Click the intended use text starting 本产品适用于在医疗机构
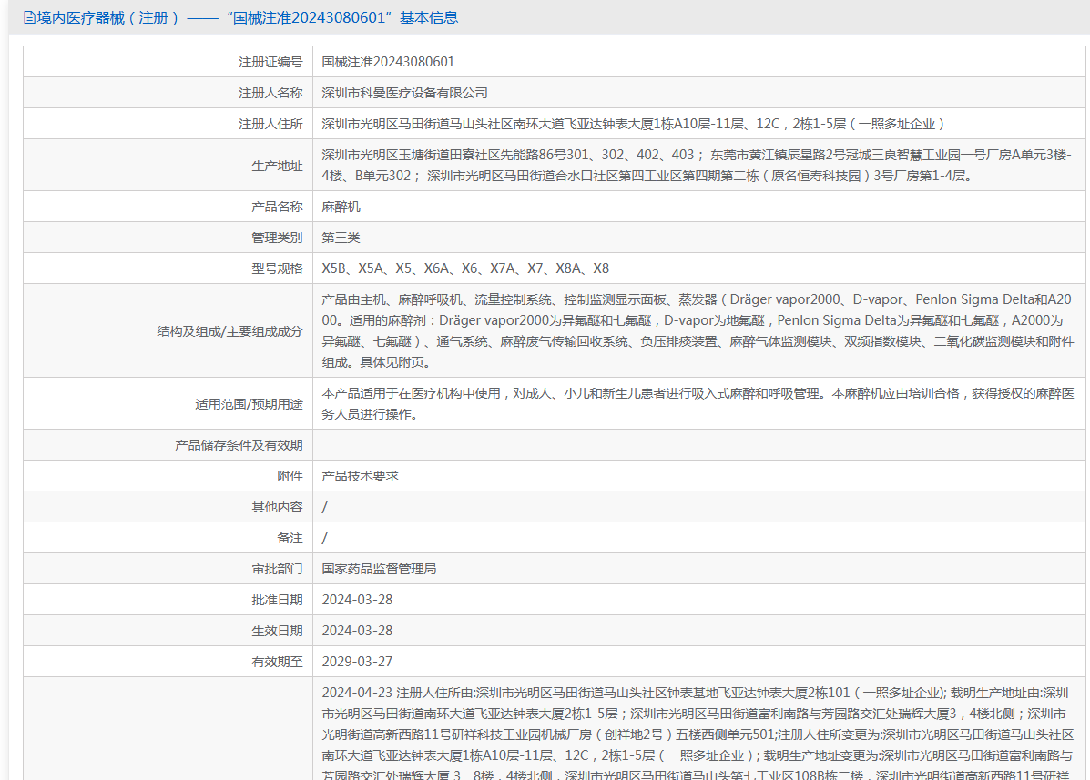The width and height of the screenshot is (1090, 780). (698, 403)
